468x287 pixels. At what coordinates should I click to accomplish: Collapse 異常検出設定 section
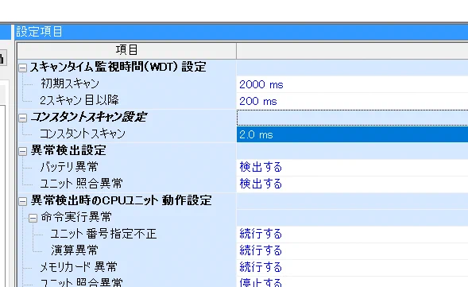(22, 151)
